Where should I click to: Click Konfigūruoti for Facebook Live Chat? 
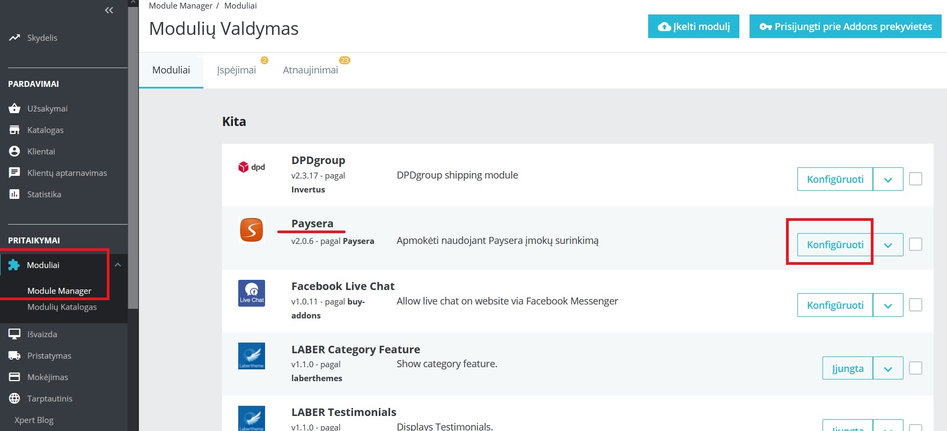pyautogui.click(x=835, y=305)
